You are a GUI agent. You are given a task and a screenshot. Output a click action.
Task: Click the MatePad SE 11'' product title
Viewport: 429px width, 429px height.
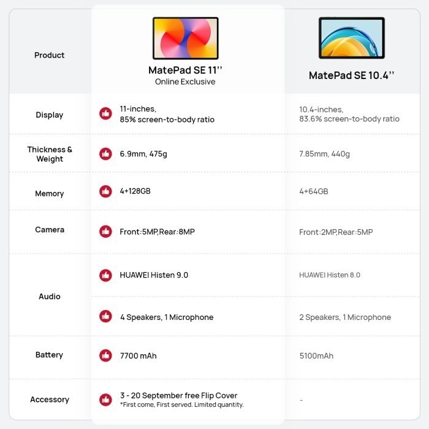point(185,70)
